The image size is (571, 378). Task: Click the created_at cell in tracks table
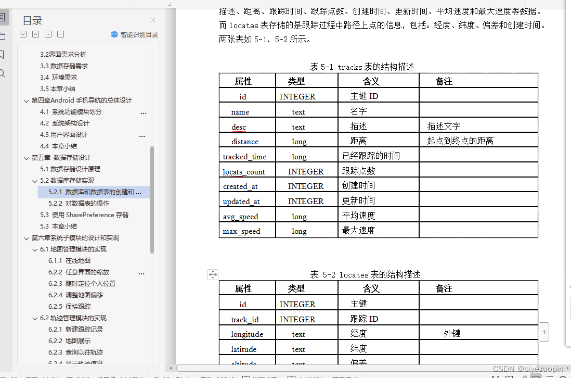[x=247, y=185]
